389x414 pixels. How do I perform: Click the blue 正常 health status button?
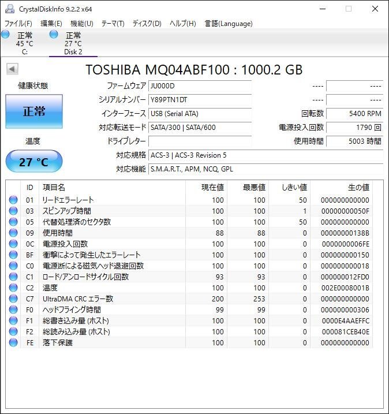tap(34, 111)
